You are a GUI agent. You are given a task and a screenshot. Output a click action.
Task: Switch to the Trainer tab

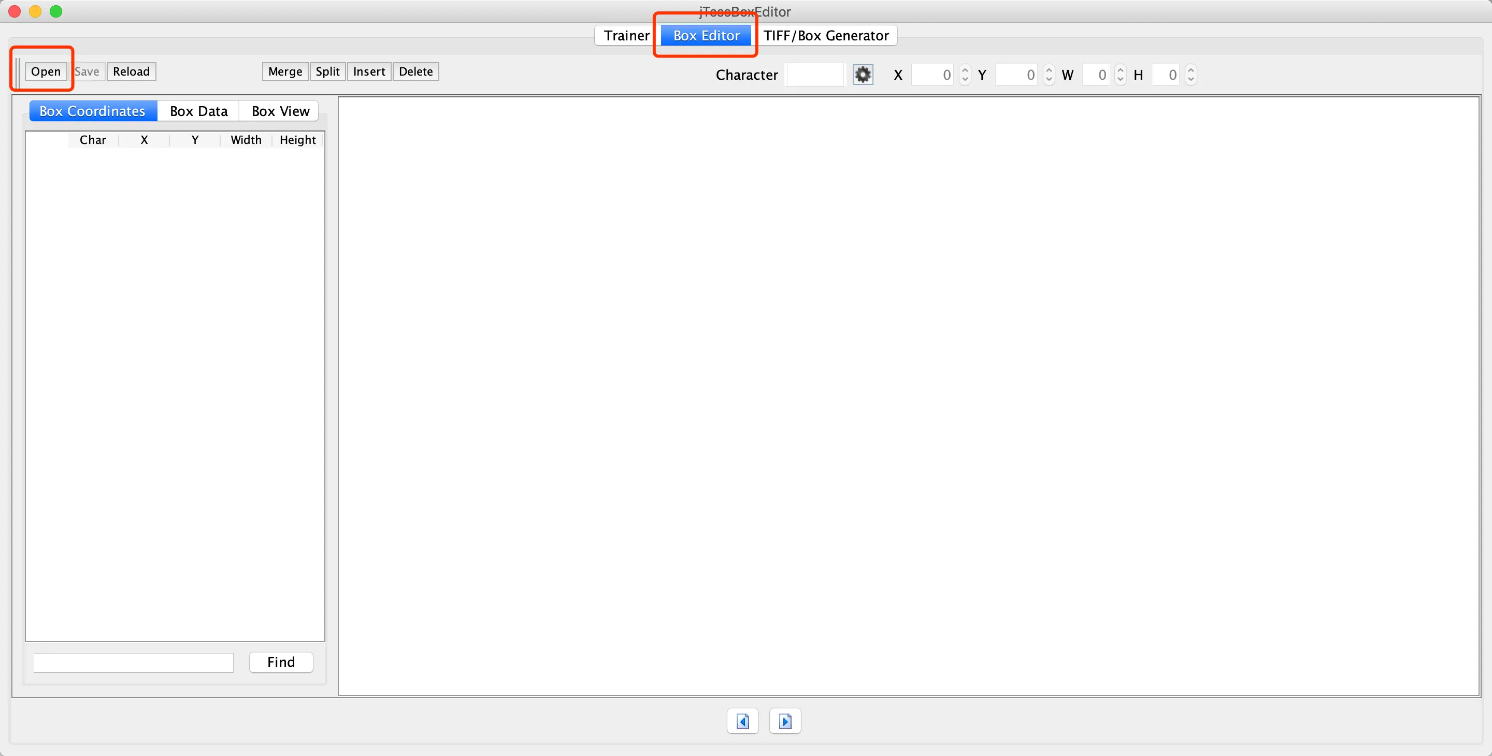[x=626, y=36]
